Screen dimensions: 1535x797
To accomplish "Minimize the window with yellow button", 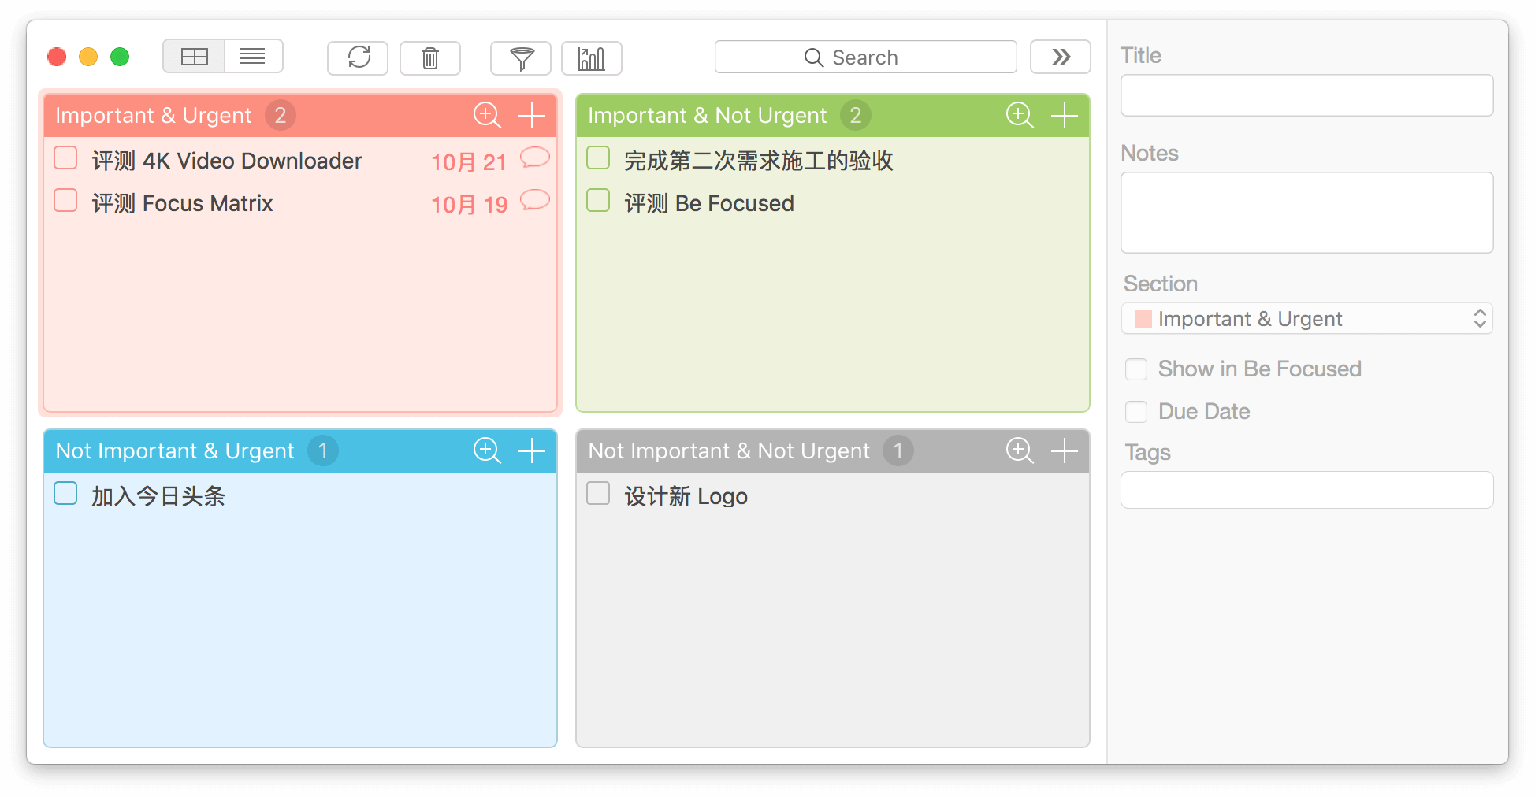I will tap(88, 57).
